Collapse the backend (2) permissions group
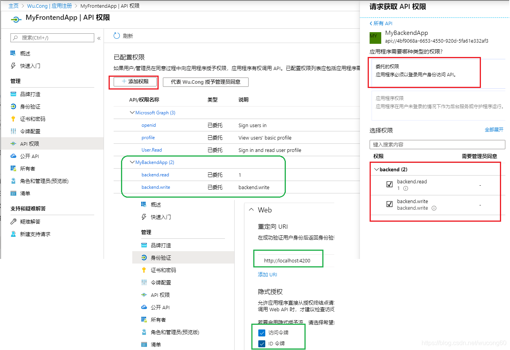510x350 pixels. 376,169
